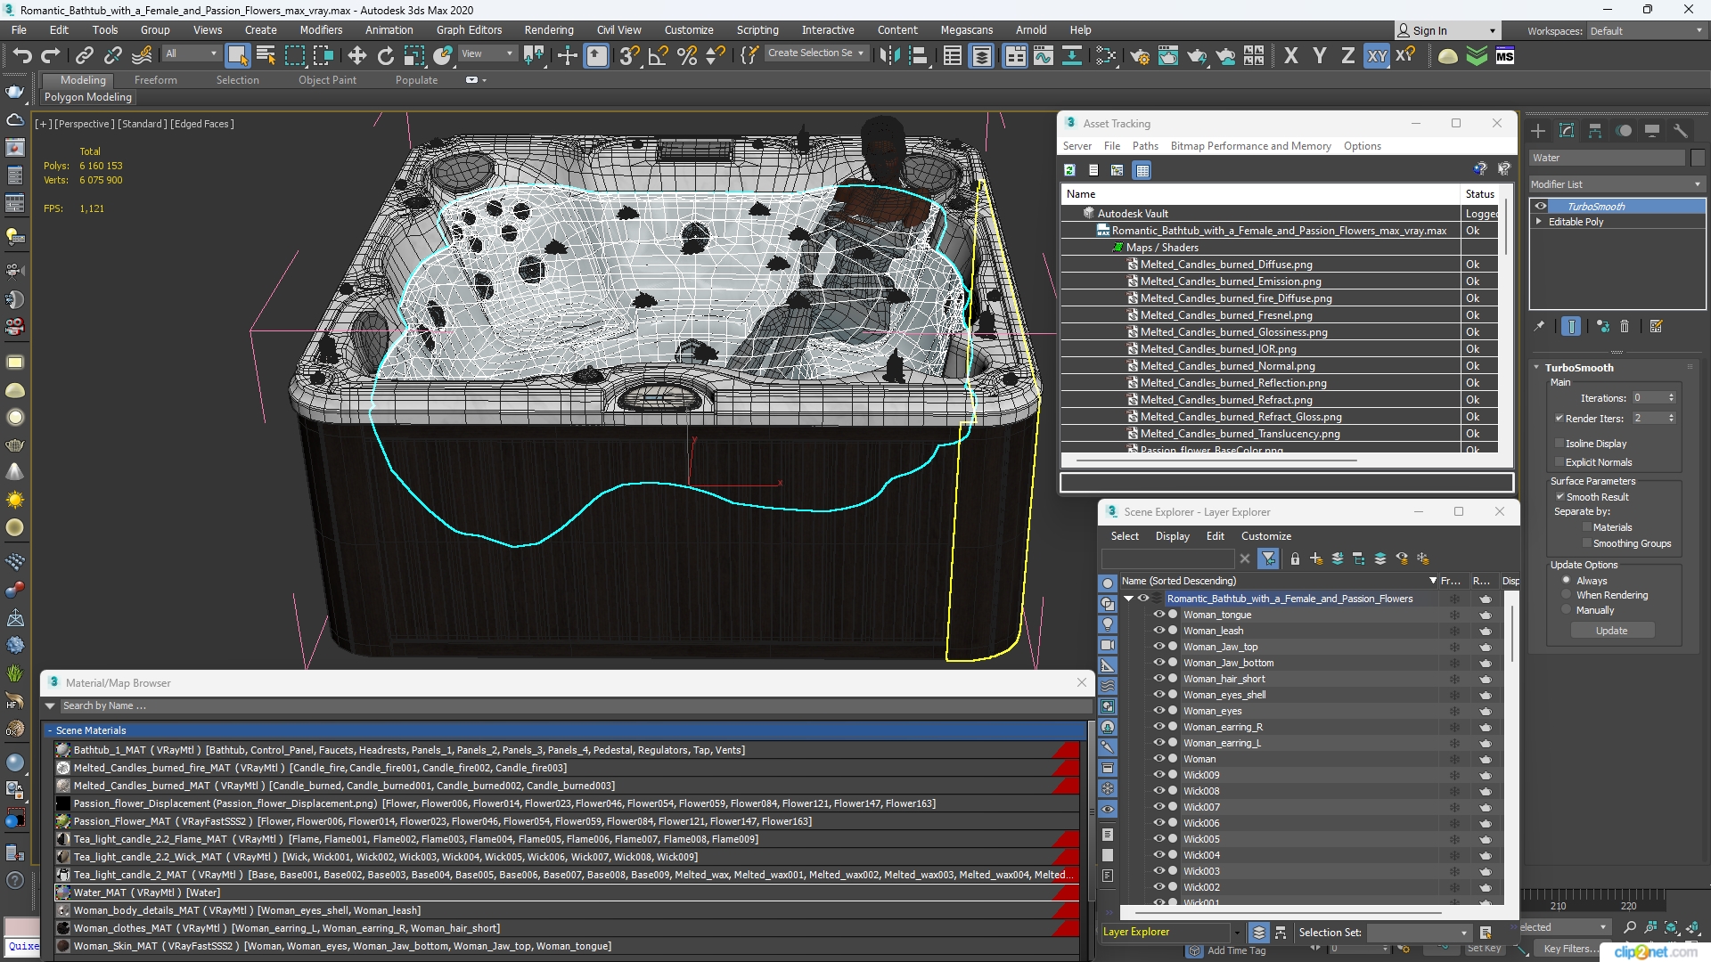Click the Paths tab in Asset Tracking
1711x962 pixels.
coord(1146,146)
